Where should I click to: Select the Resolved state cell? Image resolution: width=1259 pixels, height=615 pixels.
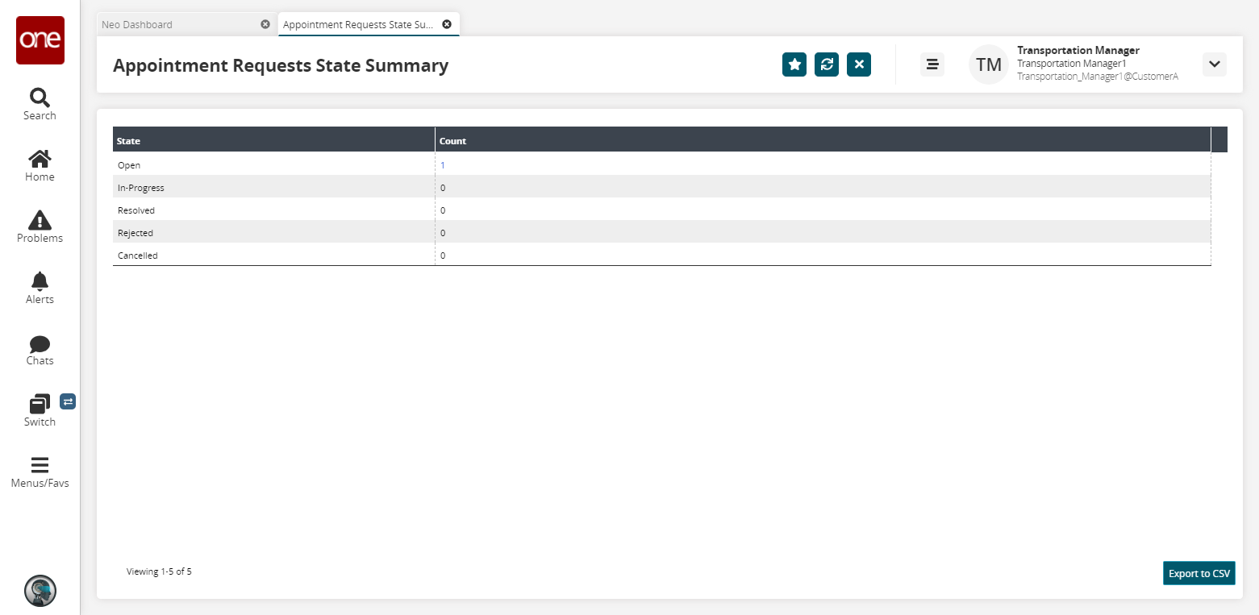tap(273, 210)
